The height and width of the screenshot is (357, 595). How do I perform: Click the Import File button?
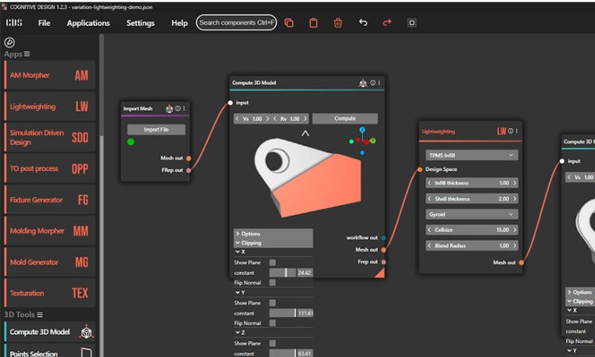pyautogui.click(x=156, y=129)
